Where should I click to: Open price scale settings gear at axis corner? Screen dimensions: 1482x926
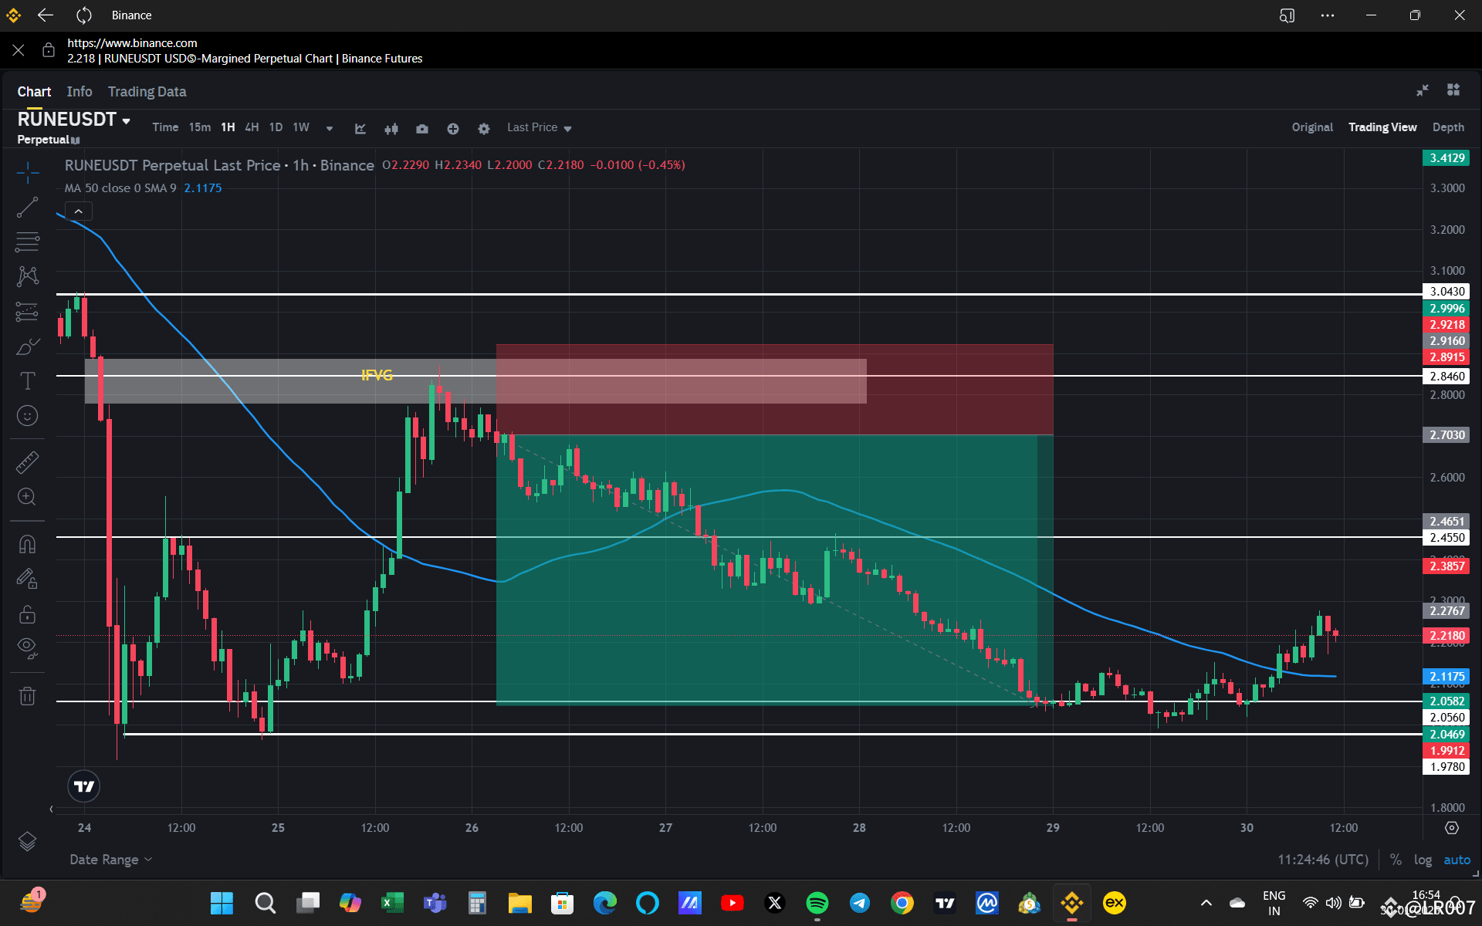1452,828
